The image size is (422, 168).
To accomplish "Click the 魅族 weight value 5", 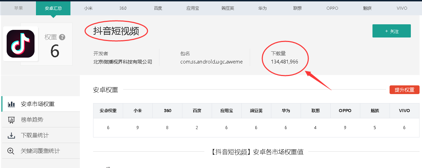I will point(375,128).
